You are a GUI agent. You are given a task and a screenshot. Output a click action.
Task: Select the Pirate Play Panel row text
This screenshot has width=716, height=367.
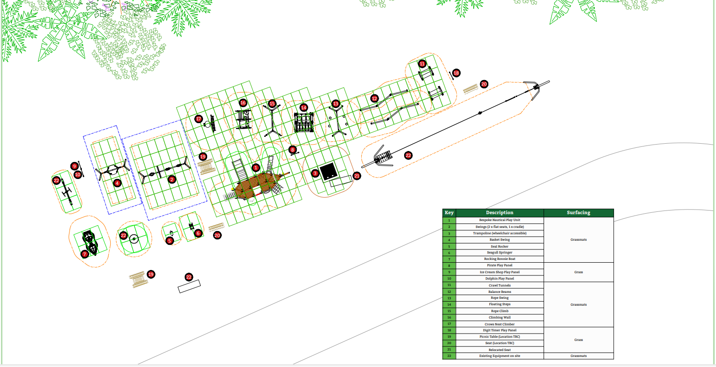(x=499, y=265)
